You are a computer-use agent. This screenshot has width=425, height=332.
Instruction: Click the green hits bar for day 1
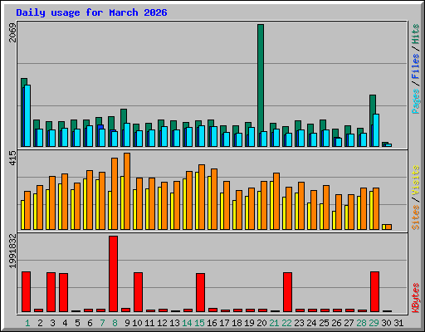click(x=24, y=82)
